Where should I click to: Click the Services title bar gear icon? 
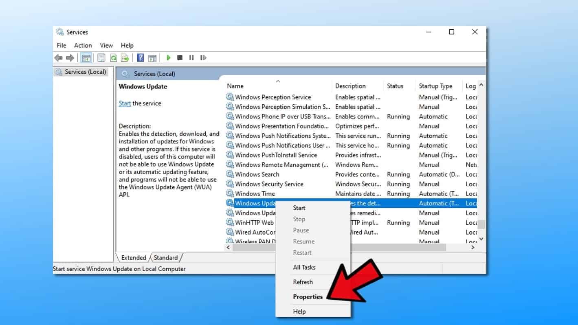(60, 32)
